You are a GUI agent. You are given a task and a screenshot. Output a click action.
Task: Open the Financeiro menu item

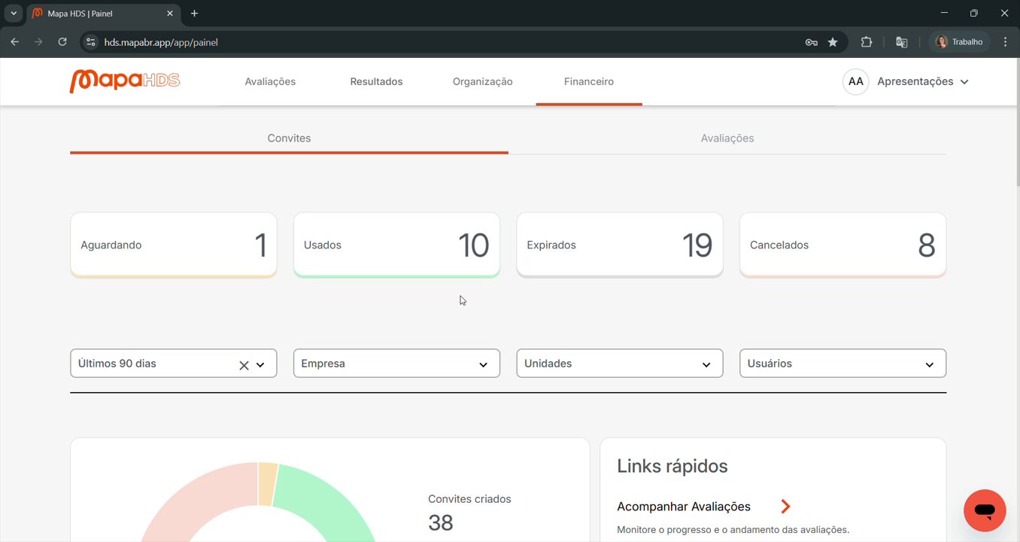tap(589, 81)
